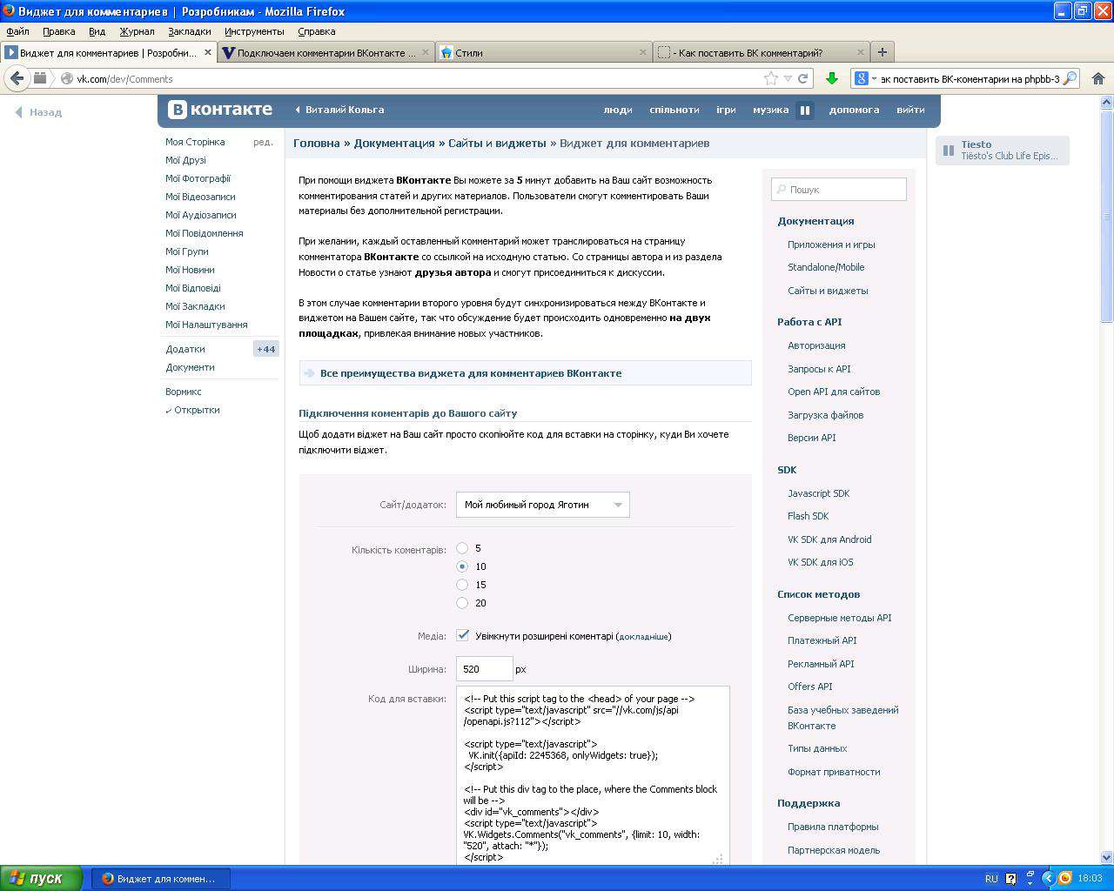Click the help question-mark tray icon
1114x891 pixels.
tap(1010, 879)
